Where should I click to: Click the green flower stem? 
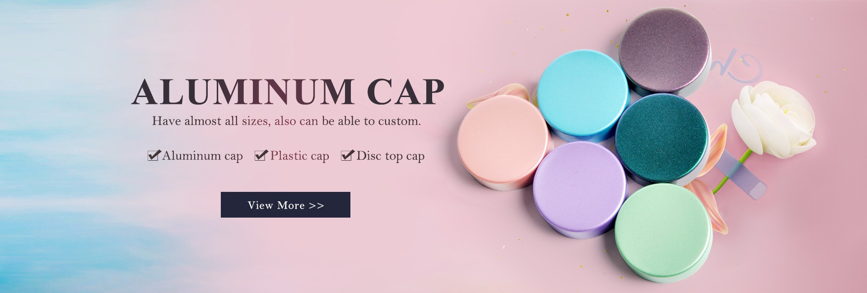(732, 172)
